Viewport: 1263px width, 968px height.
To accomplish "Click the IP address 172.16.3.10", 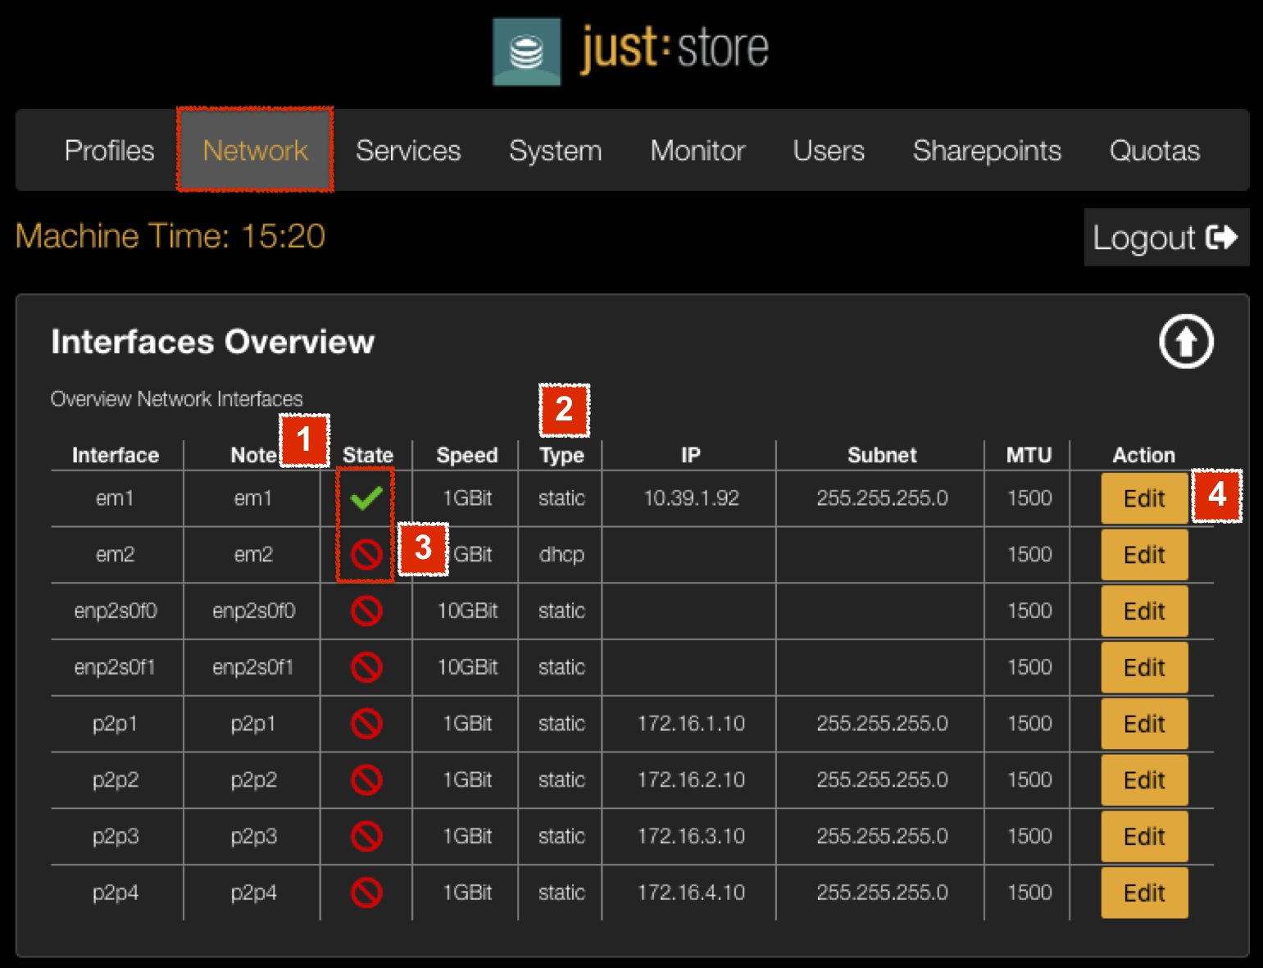I will (691, 836).
